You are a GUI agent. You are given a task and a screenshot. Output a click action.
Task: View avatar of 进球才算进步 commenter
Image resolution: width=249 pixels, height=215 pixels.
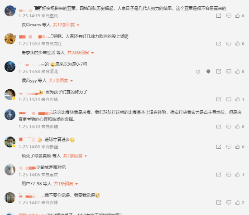coord(10,142)
